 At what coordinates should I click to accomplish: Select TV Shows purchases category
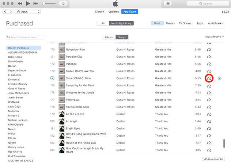click(185, 23)
